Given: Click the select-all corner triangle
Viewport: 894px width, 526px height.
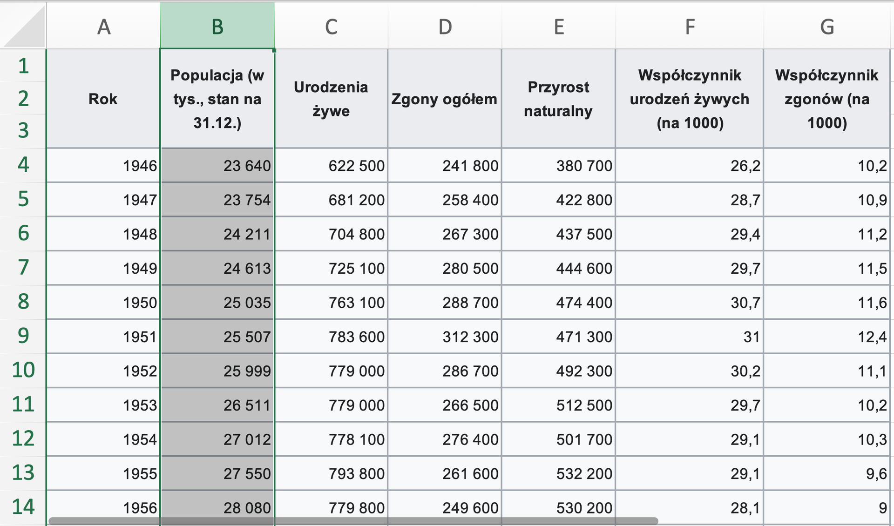Looking at the screenshot, I should pos(24,26).
